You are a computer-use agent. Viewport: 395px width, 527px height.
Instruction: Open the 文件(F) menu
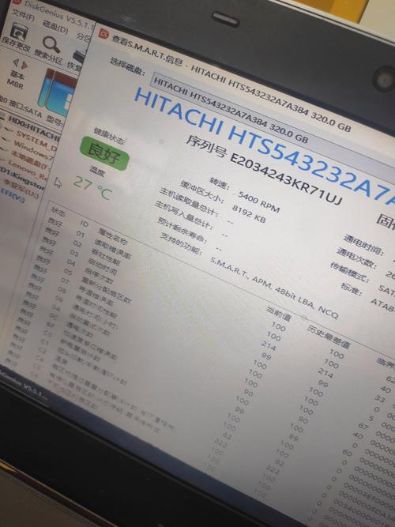click(x=23, y=16)
